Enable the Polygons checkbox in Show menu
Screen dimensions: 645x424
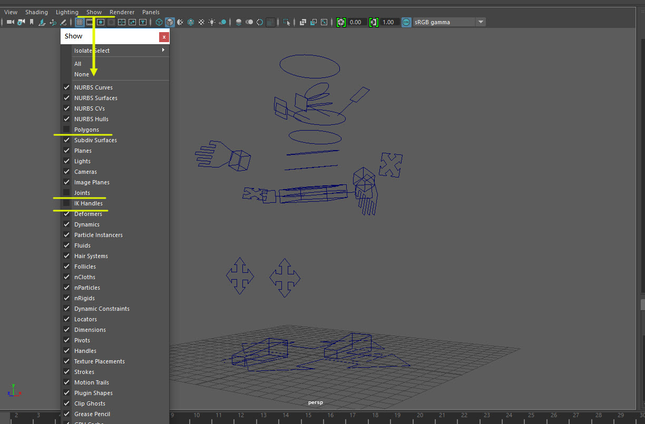click(66, 130)
